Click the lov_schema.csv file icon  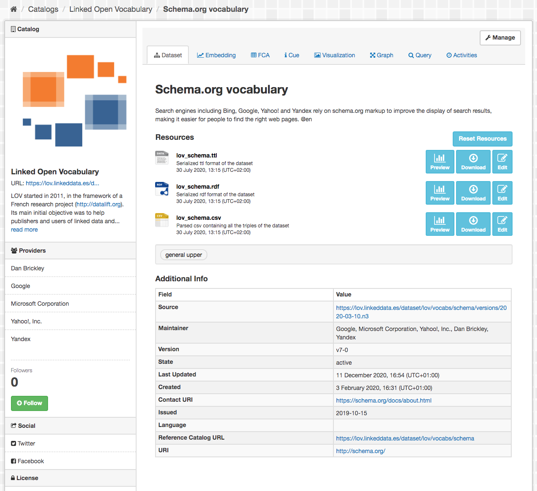pyautogui.click(x=162, y=220)
